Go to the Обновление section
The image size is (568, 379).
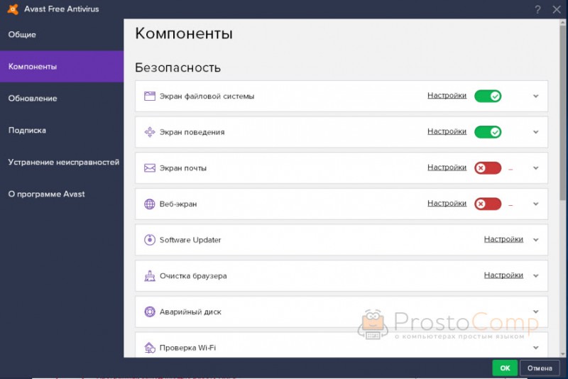(x=62, y=98)
